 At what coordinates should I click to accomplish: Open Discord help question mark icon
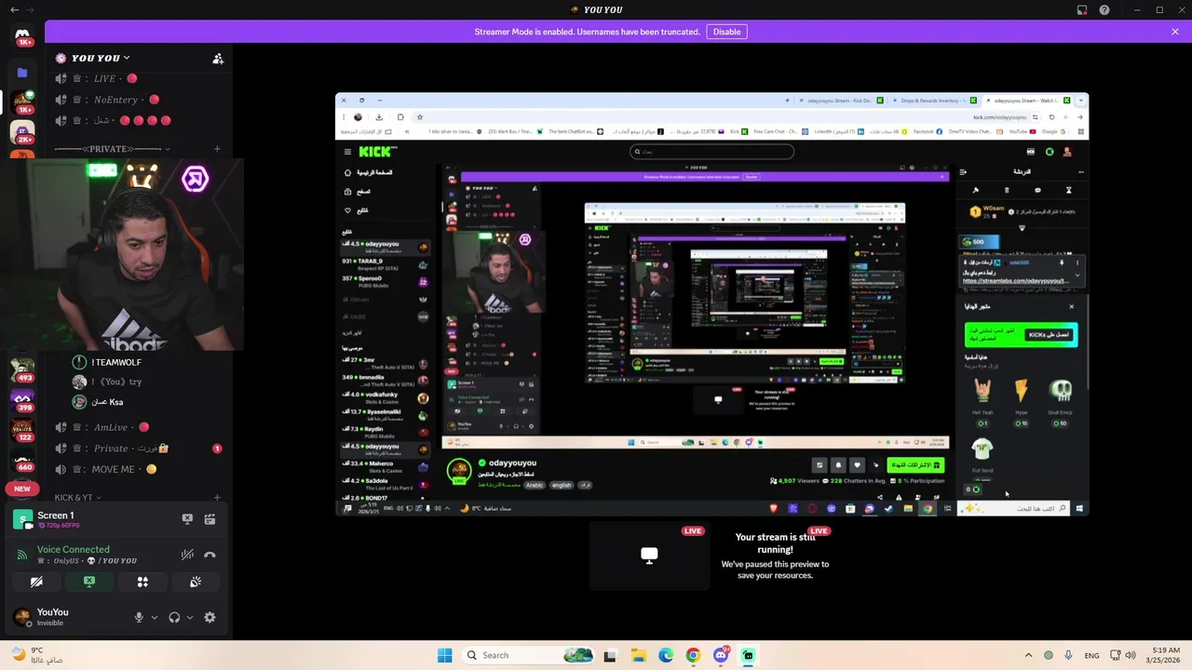1104,10
